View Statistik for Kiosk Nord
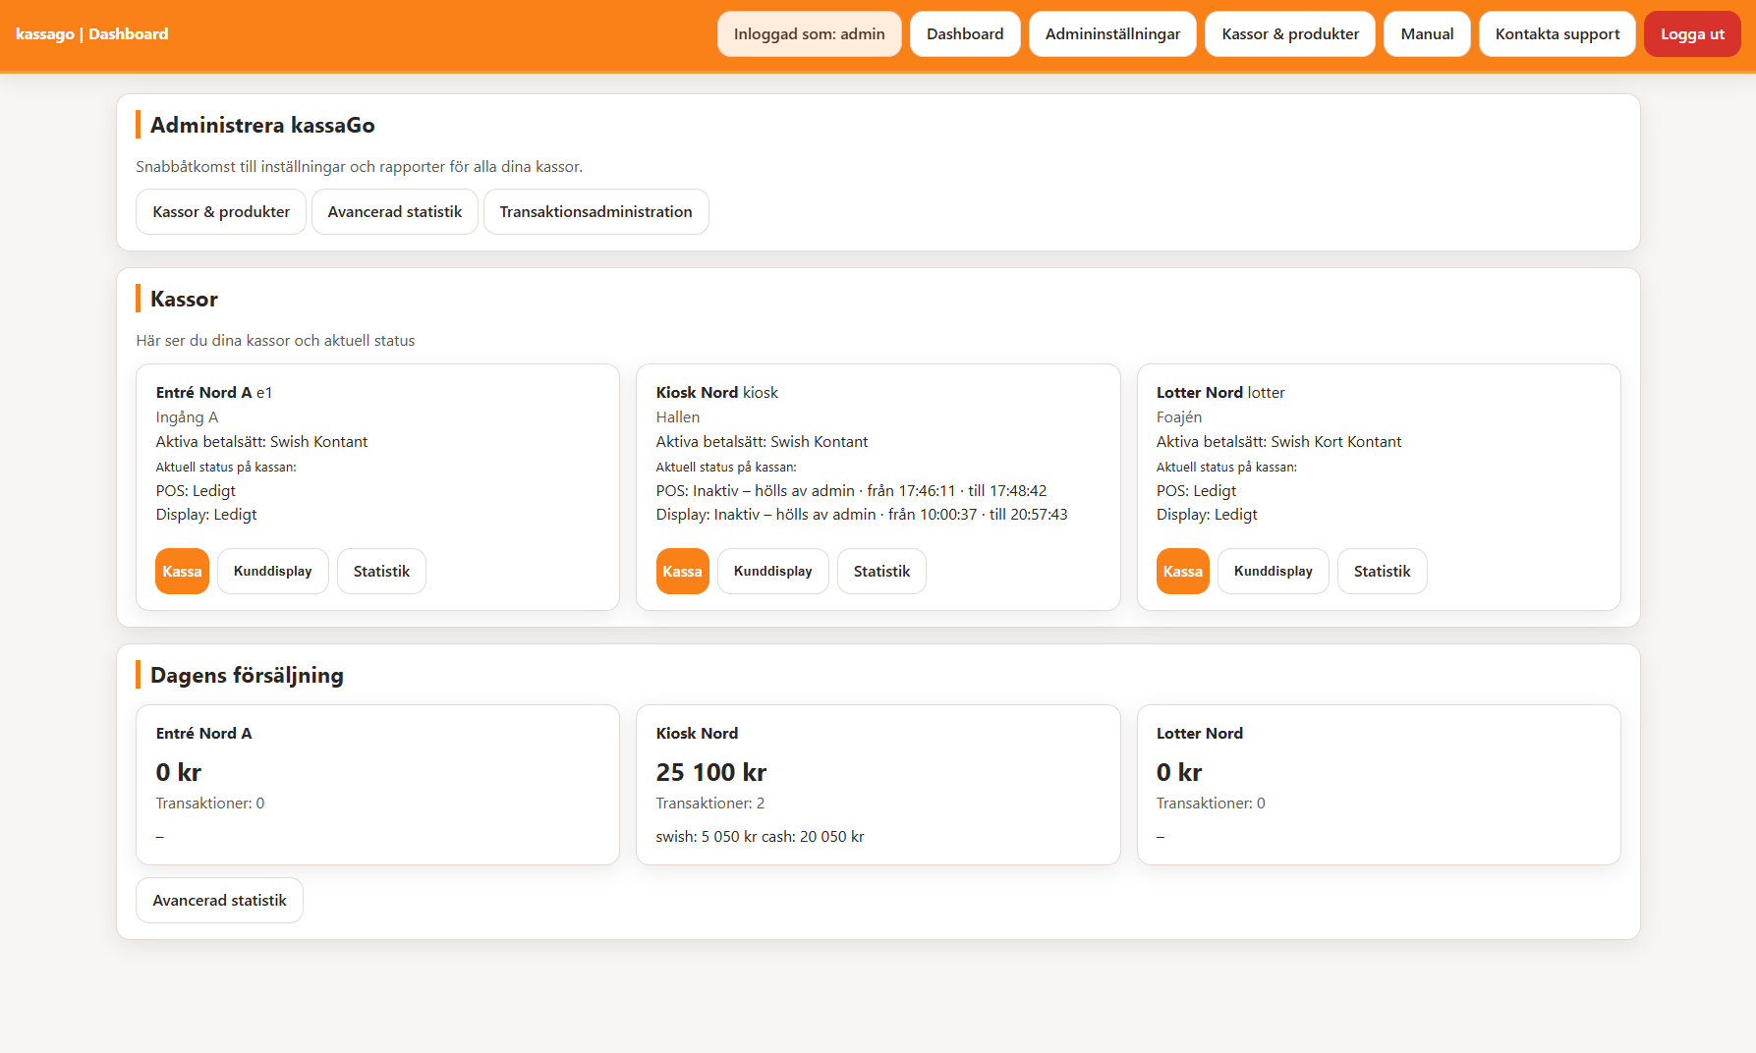Viewport: 1756px width, 1053px height. click(881, 572)
